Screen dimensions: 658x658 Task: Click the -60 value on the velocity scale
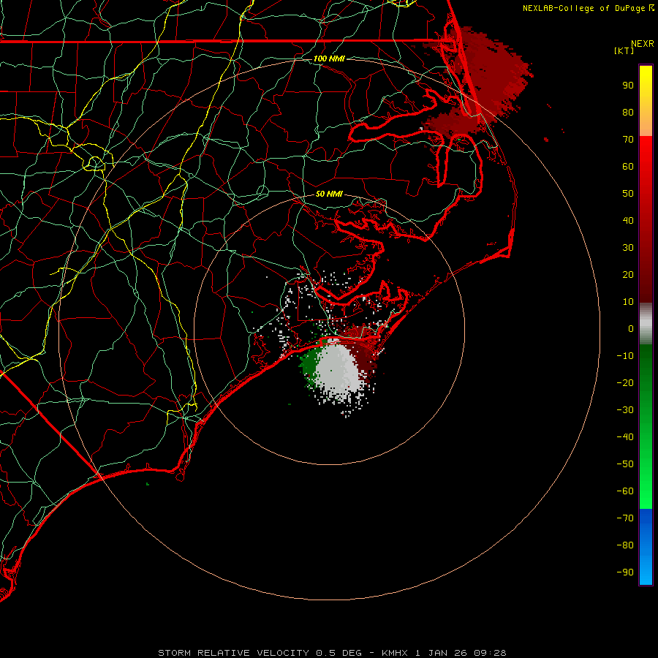pos(625,491)
